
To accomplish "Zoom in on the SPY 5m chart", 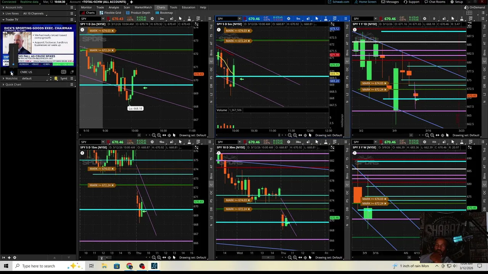I will (295, 135).
